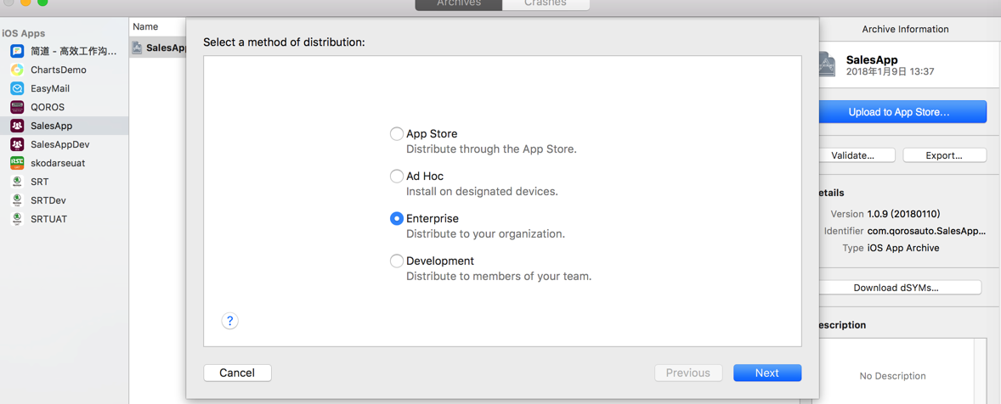This screenshot has height=404, width=1001.
Task: Click the SRTDev app icon
Action: [17, 200]
